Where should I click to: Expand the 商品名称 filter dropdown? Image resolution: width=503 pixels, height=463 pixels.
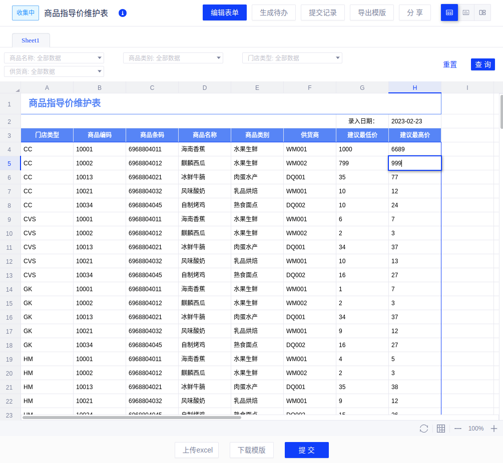click(99, 58)
